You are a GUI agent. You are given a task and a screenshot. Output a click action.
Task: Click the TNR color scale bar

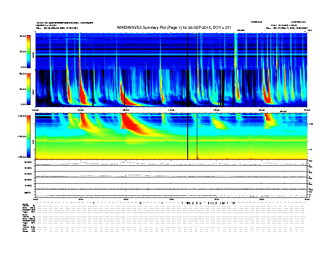(28, 136)
